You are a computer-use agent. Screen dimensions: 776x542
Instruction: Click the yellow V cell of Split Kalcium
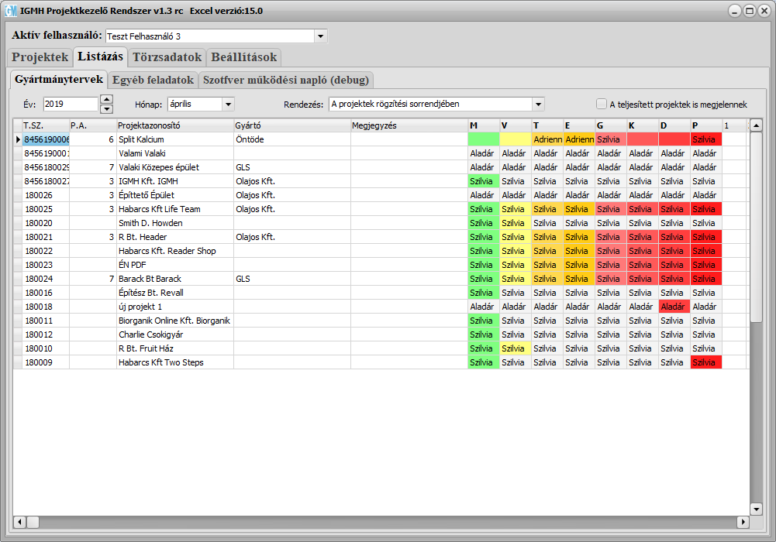(x=516, y=139)
